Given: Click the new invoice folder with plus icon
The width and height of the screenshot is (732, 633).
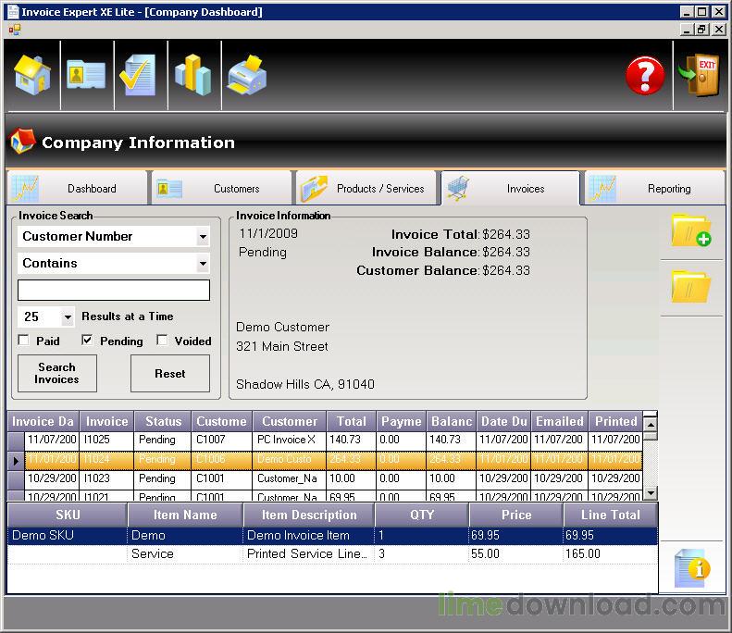Looking at the screenshot, I should click(690, 230).
